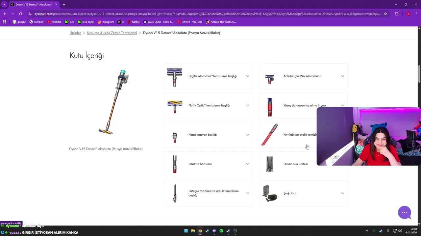Go back to the previous page
The image size is (421, 236).
pos(5,14)
